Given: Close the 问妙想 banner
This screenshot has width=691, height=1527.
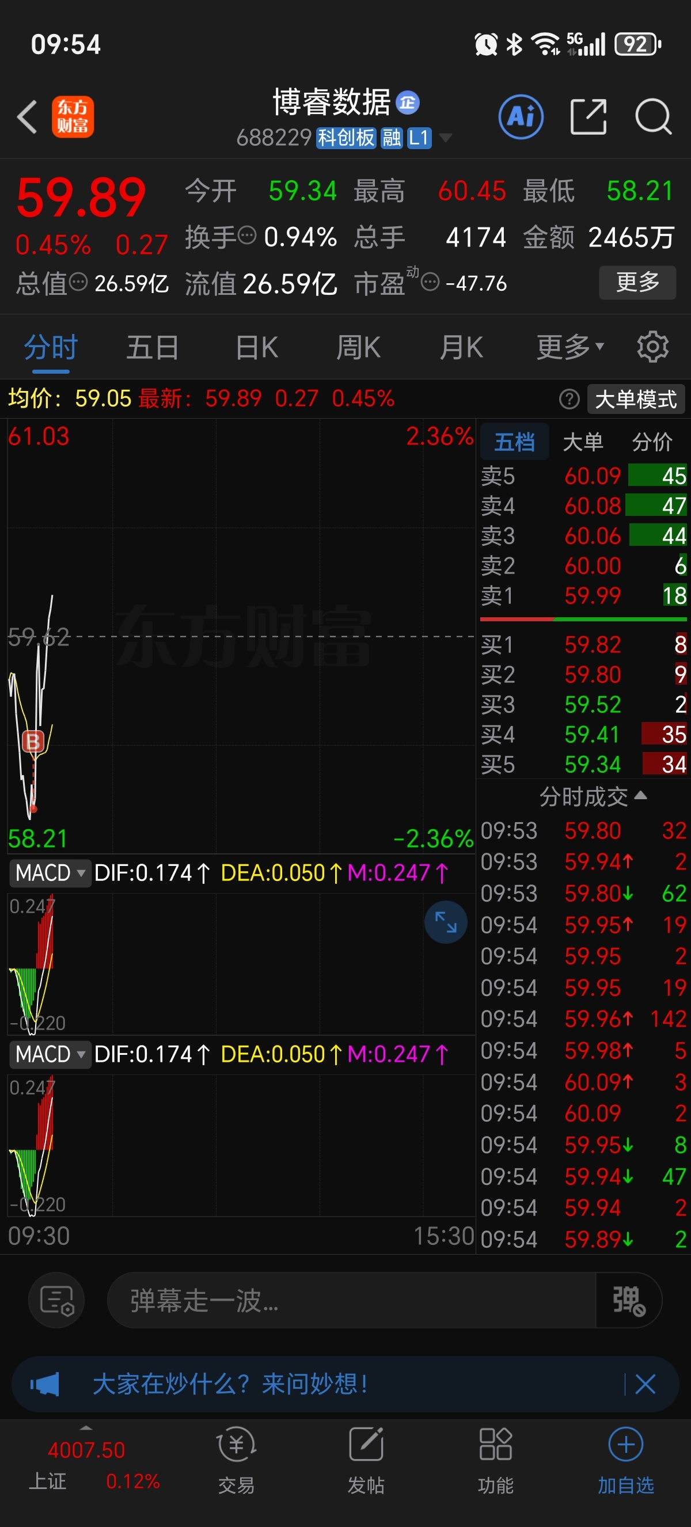Looking at the screenshot, I should coord(645,1384).
